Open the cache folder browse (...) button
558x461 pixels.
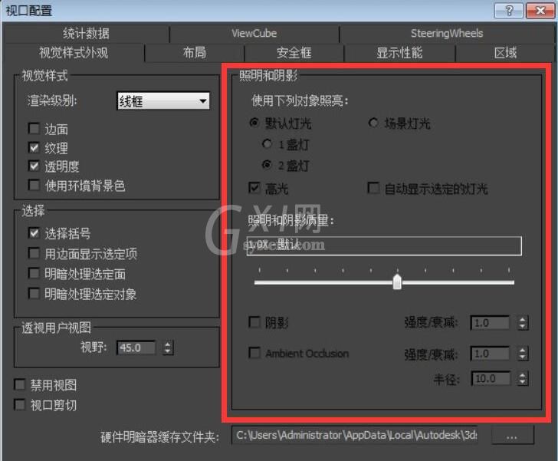[512, 436]
